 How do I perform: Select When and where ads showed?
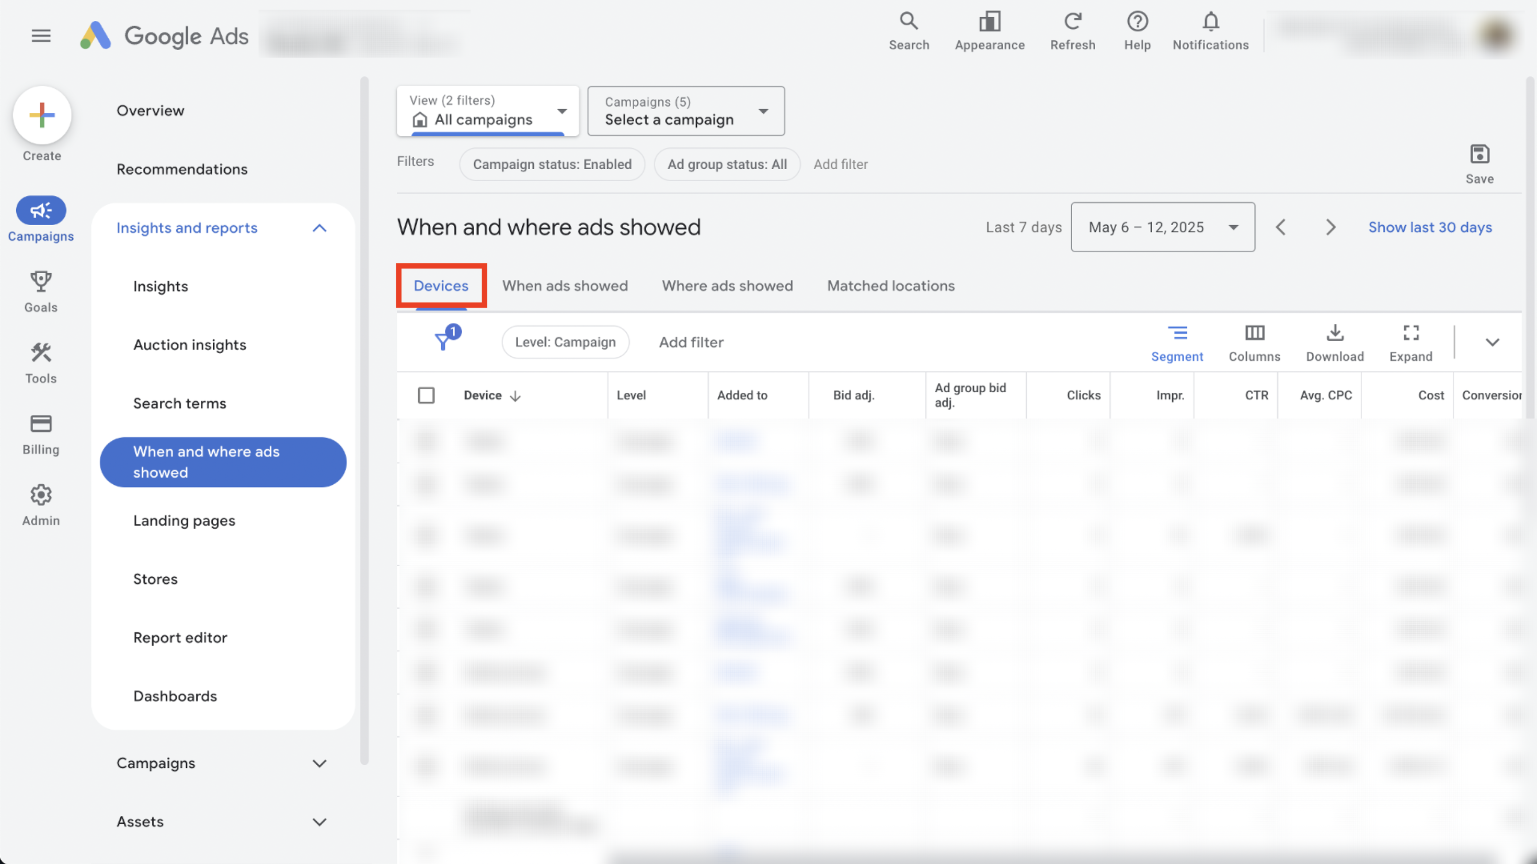(223, 462)
